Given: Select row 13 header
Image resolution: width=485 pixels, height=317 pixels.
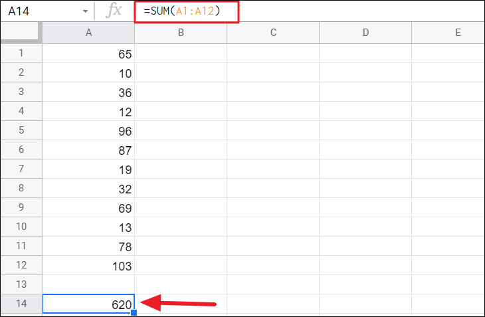Looking at the screenshot, I should tap(21, 285).
